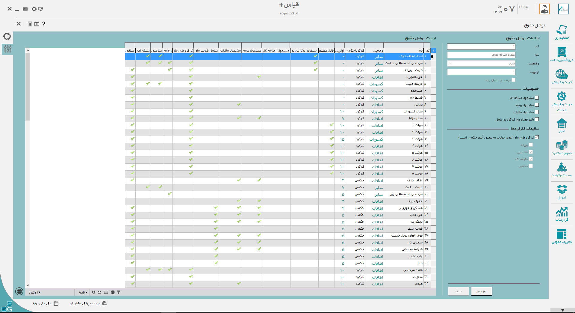Check the مشمول اضافه کار checkbox
The height and width of the screenshot is (313, 575).
(537, 98)
